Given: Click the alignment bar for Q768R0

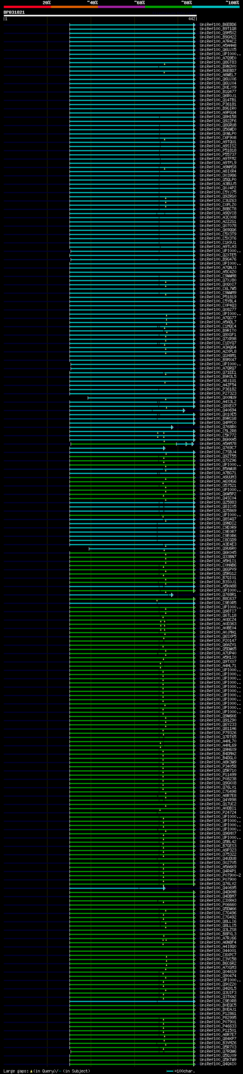Looking at the screenshot, I should click(x=121, y=427).
